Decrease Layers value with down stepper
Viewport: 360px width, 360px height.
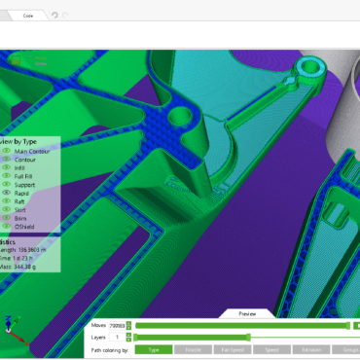point(128,340)
